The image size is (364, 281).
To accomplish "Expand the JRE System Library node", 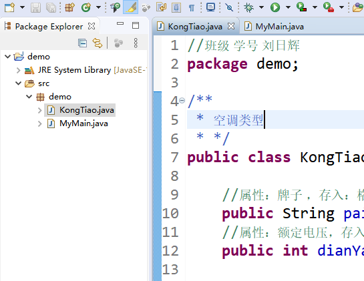I will tap(18, 70).
